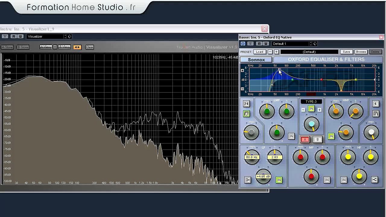Click the Visualizer preset stepper arrows
386x217 pixels.
click(65, 36)
